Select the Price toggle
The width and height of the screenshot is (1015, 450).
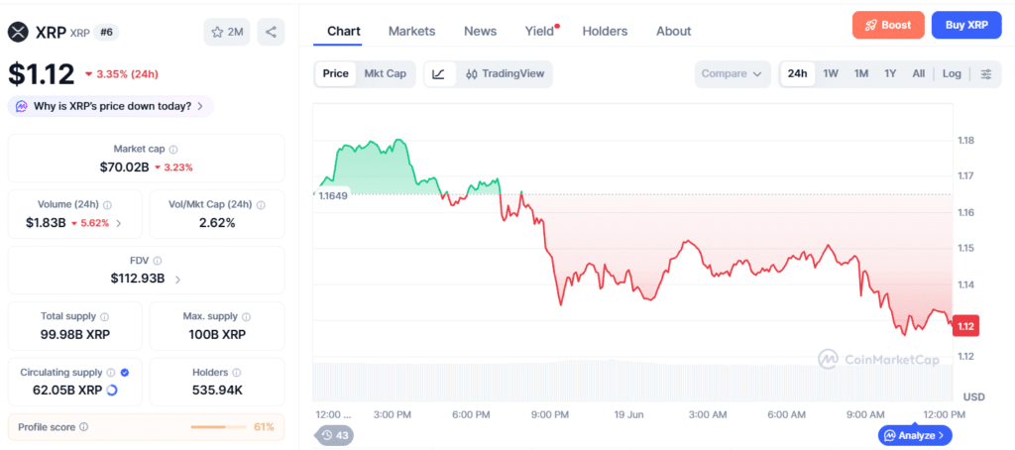click(335, 73)
